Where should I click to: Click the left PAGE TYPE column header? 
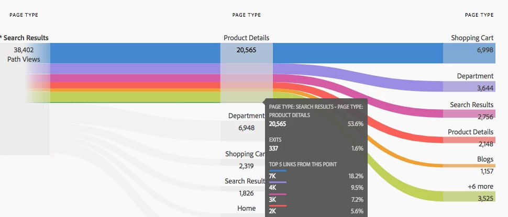point(24,15)
